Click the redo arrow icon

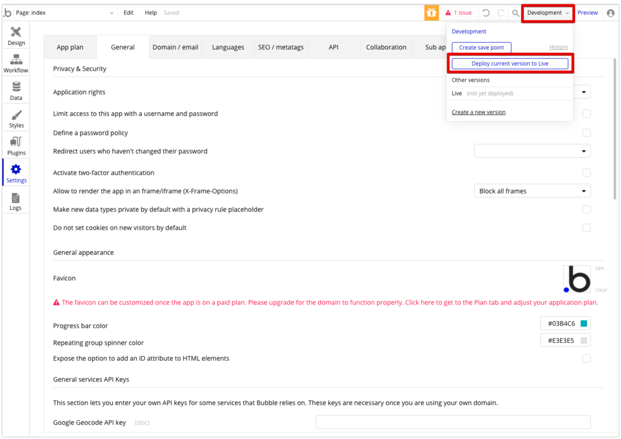point(501,13)
